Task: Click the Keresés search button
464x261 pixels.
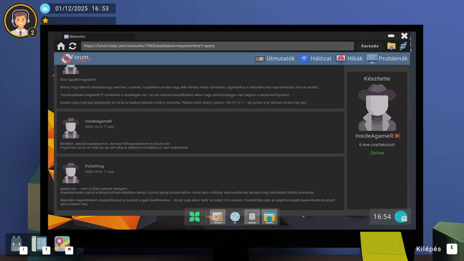Action: point(370,46)
